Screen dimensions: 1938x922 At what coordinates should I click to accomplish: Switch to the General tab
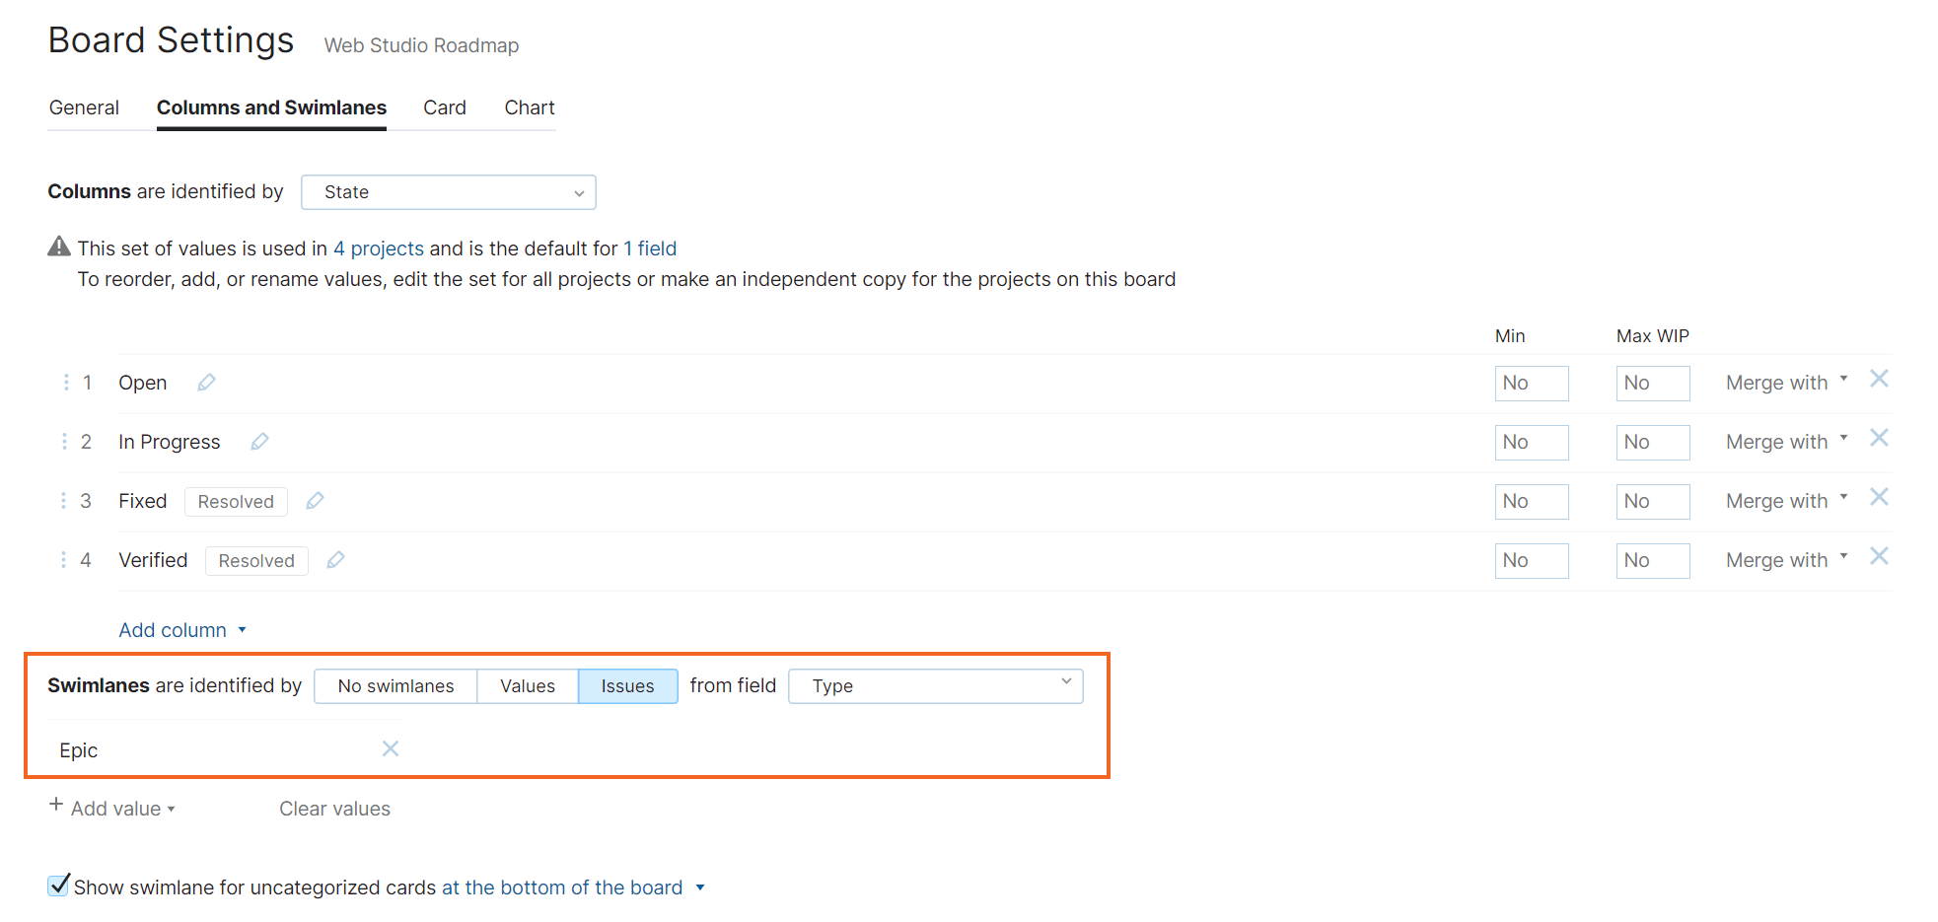[84, 107]
